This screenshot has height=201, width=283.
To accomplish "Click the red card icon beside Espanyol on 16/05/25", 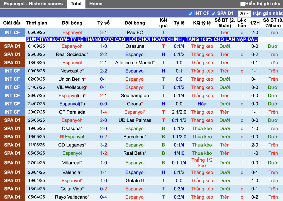I will (62, 137).
